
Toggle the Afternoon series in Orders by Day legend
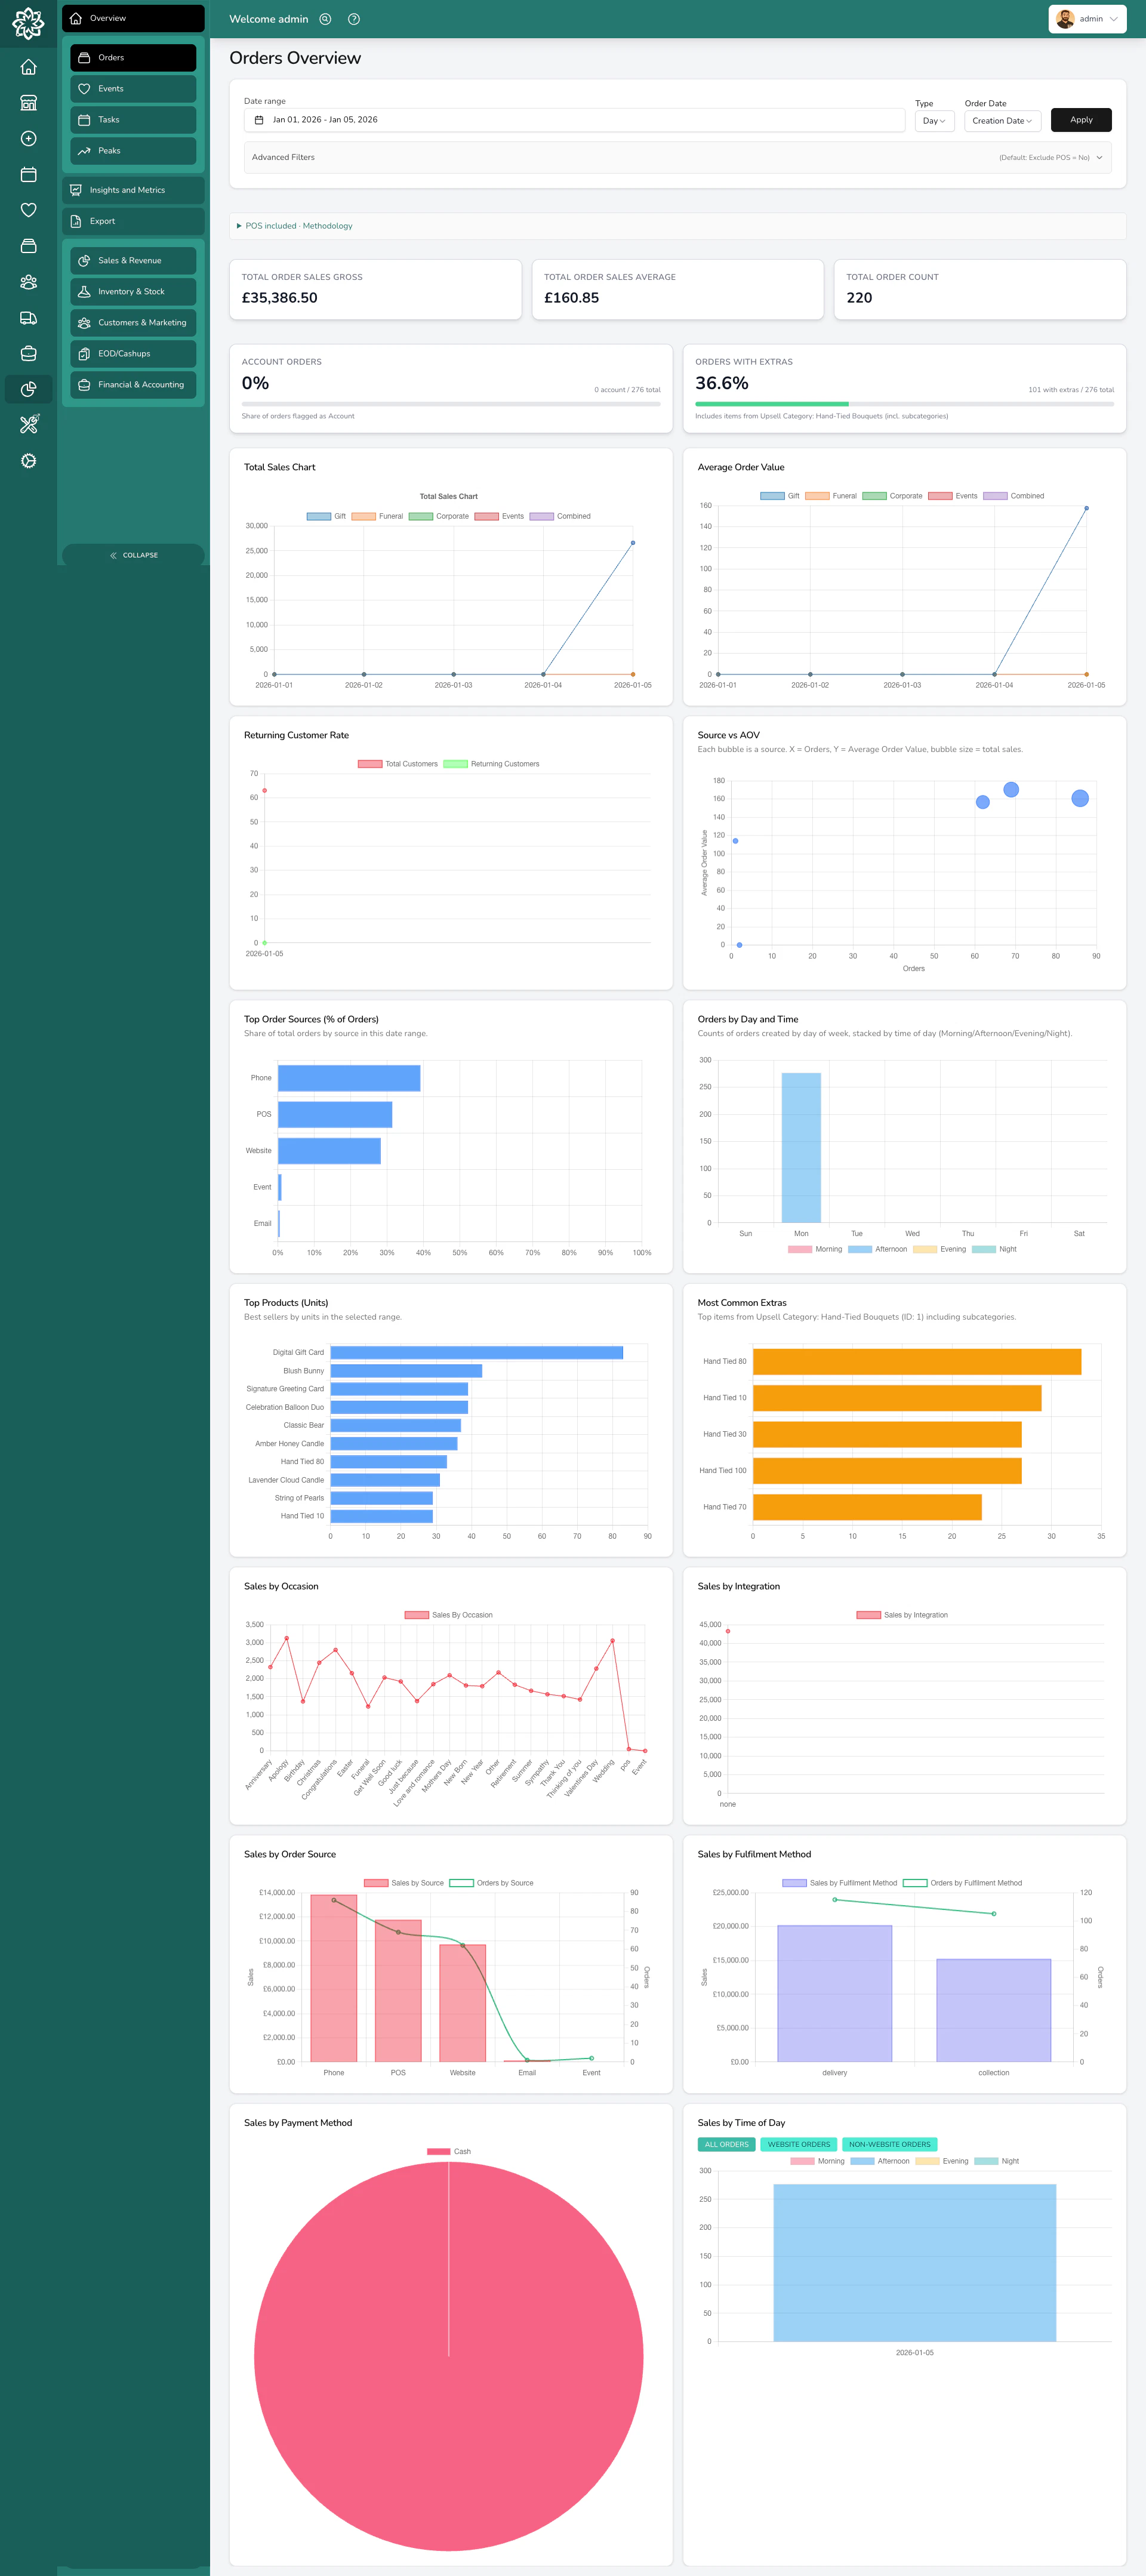click(885, 1249)
